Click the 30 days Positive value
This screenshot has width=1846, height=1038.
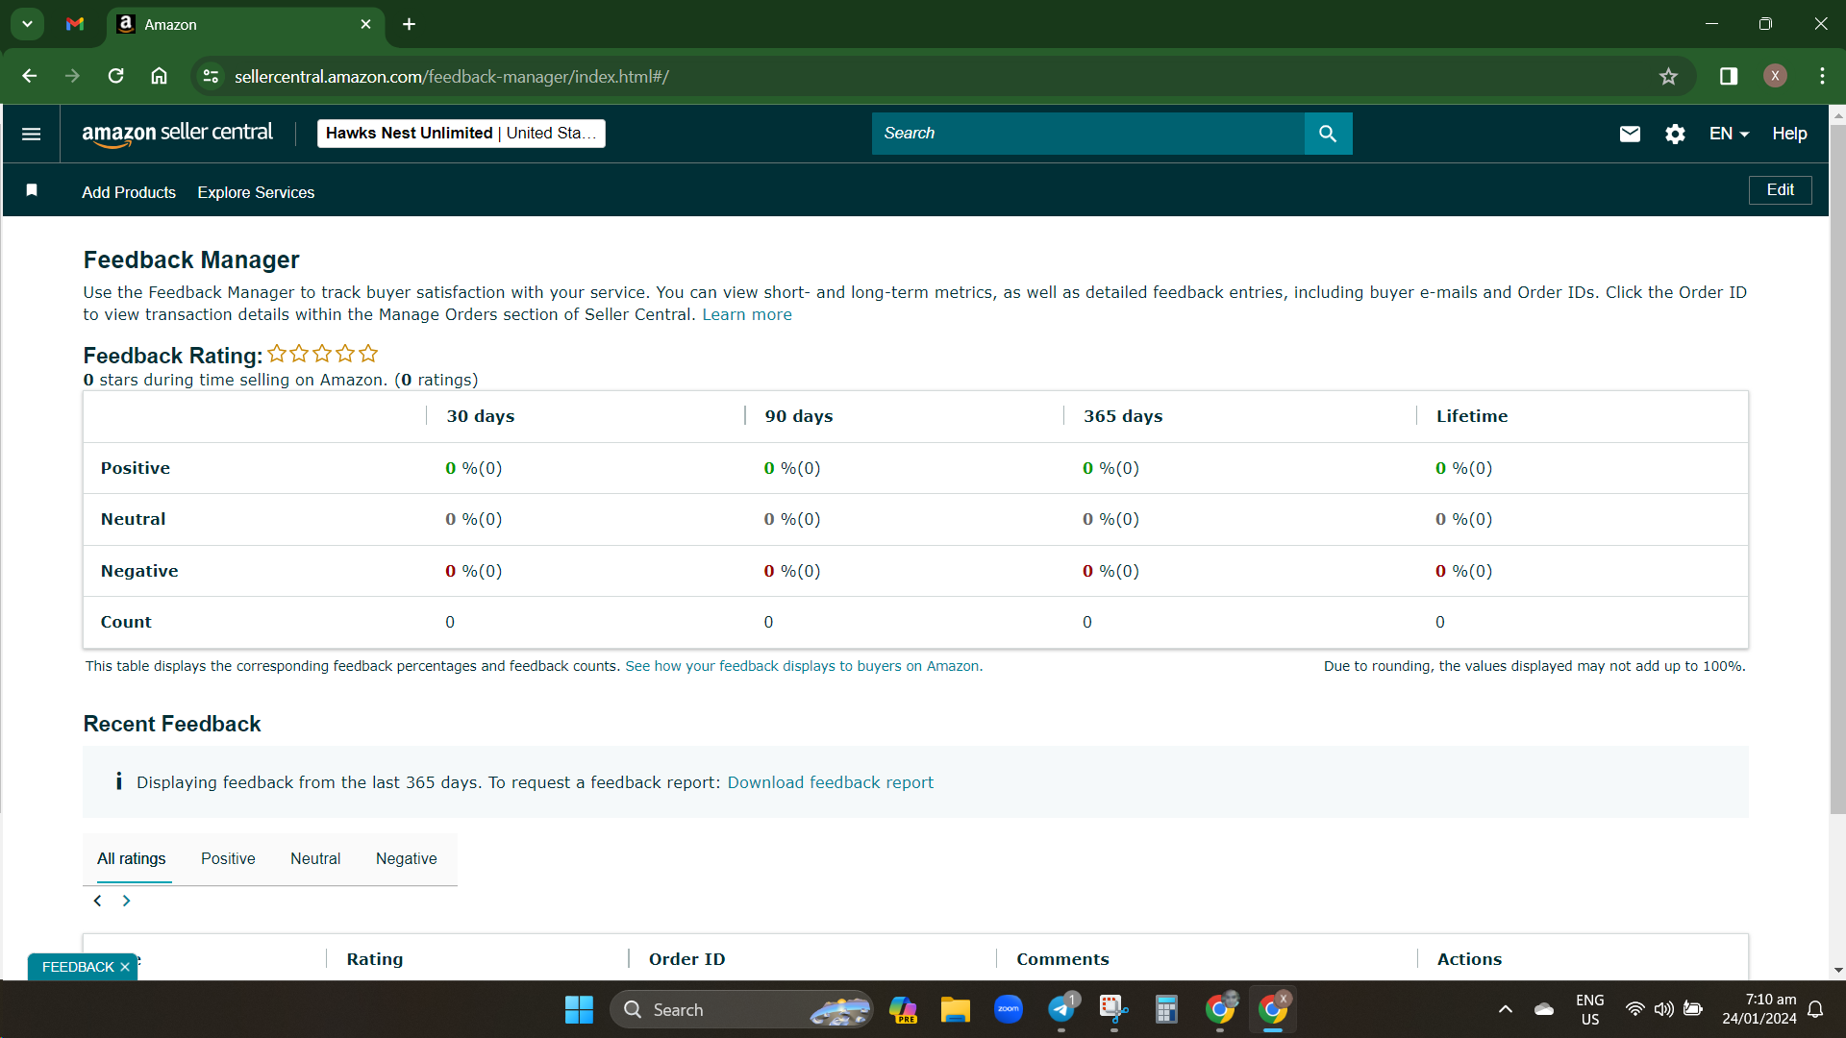473,468
